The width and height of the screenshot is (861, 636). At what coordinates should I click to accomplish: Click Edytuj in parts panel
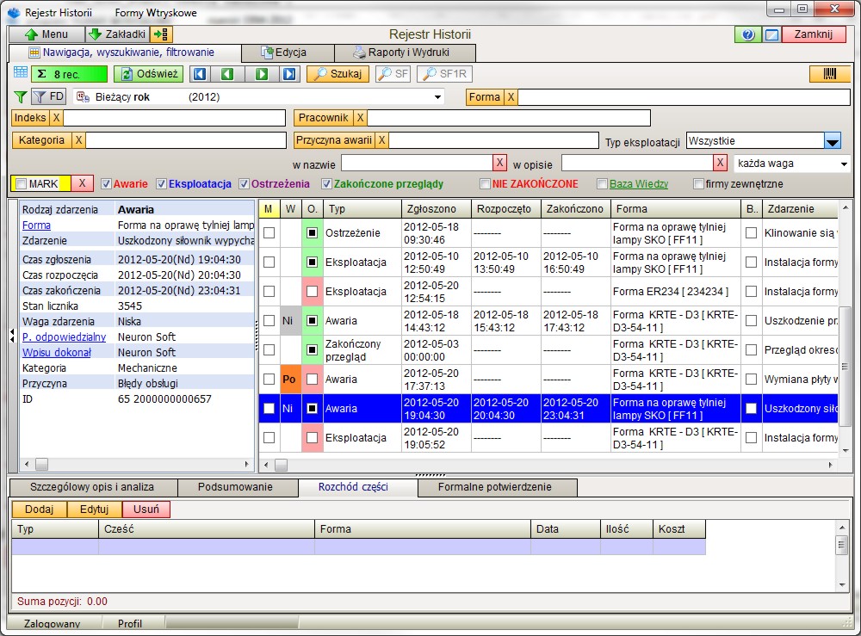pos(95,509)
